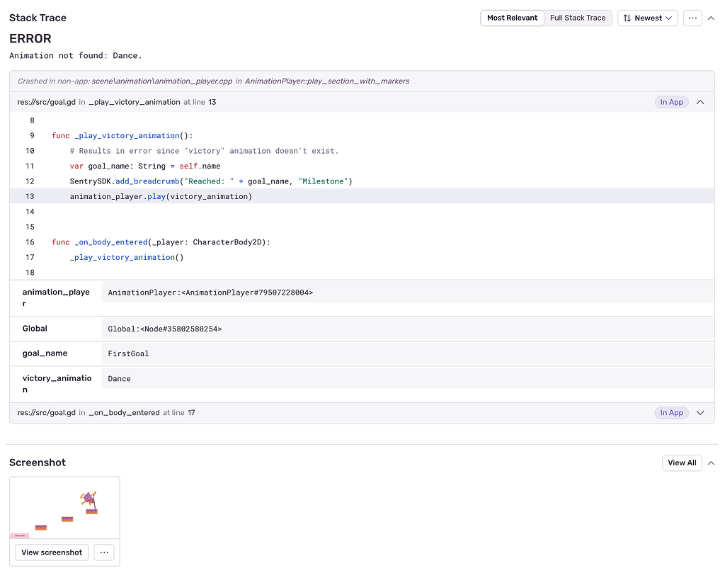The width and height of the screenshot is (725, 573).
Task: Open the screenshot options ellipsis menu
Action: (103, 552)
